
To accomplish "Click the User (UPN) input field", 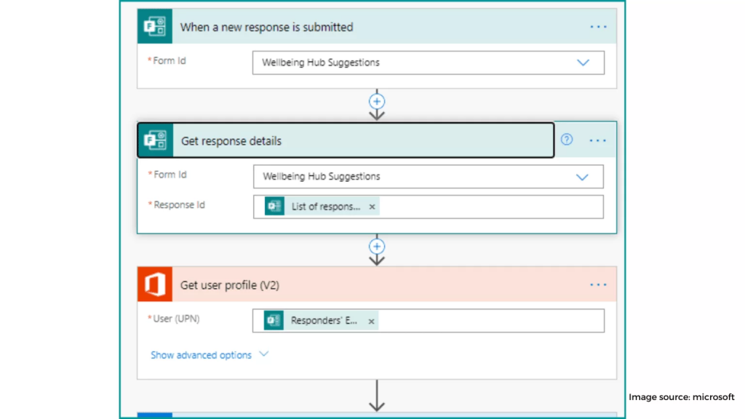I will [428, 321].
